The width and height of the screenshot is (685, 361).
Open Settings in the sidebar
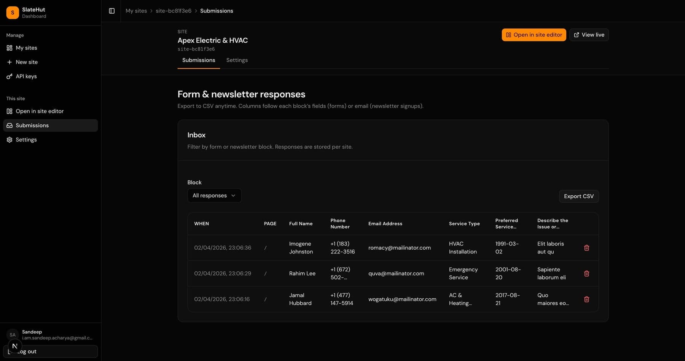[x=50, y=140]
